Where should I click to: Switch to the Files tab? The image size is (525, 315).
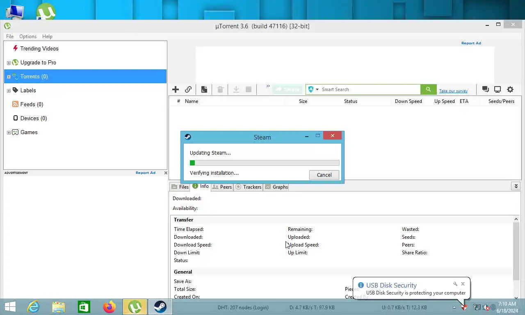coord(180,187)
